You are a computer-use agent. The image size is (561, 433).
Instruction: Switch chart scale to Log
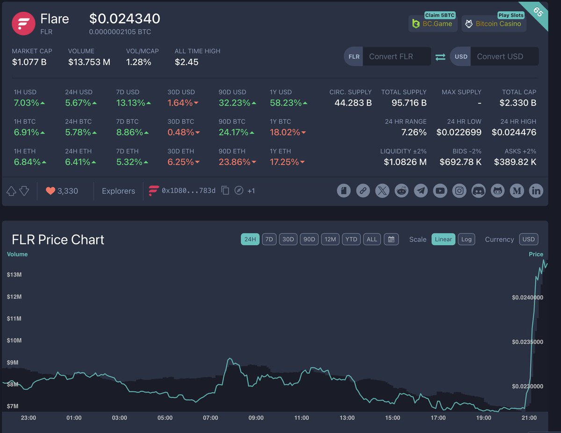[467, 239]
